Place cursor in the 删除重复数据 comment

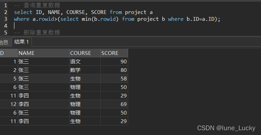tap(41, 32)
